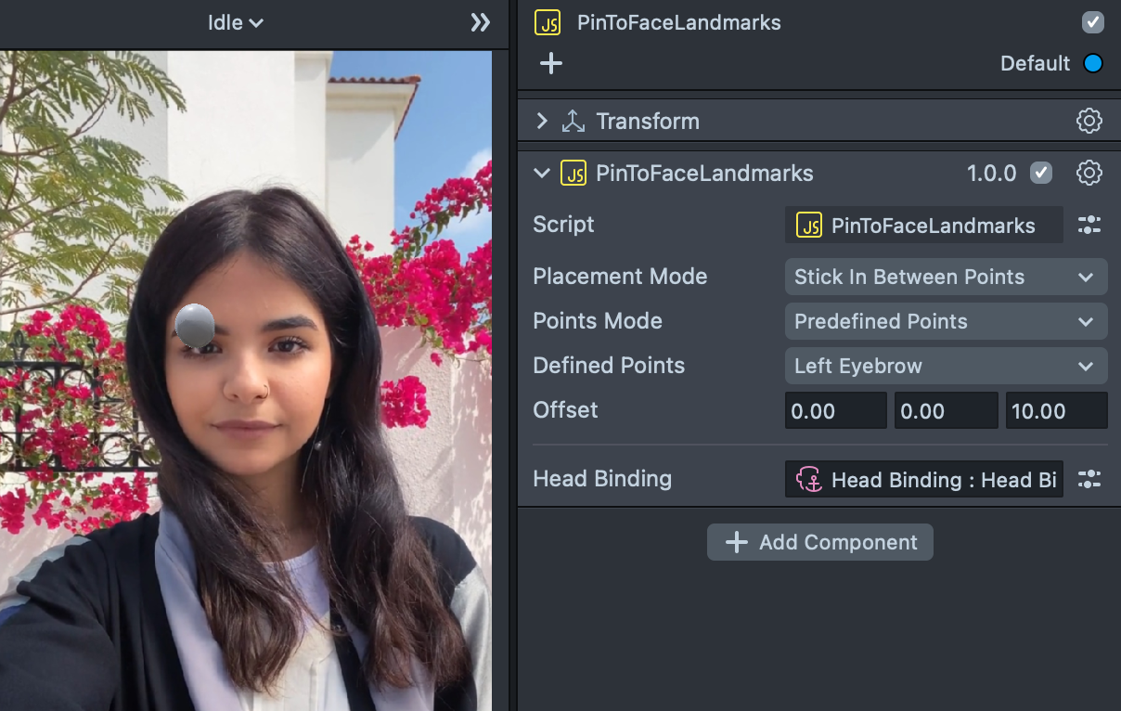1121x711 pixels.
Task: Collapse the PinToFaceLandmarks component section
Action: tap(543, 174)
